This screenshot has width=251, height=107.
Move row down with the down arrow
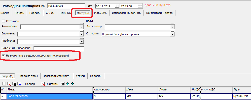pos(73,84)
